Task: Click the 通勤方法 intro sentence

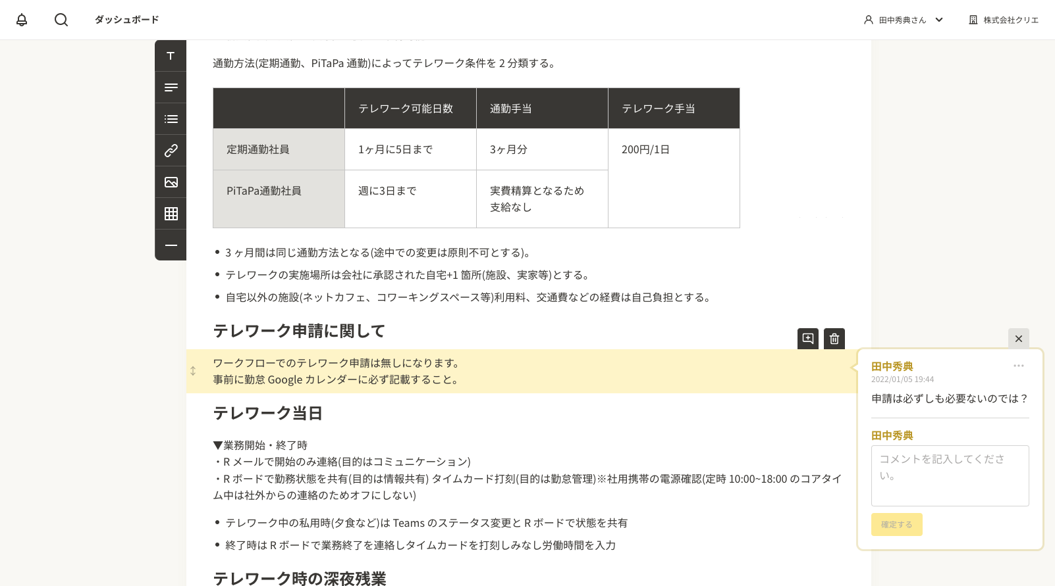Action: click(385, 63)
